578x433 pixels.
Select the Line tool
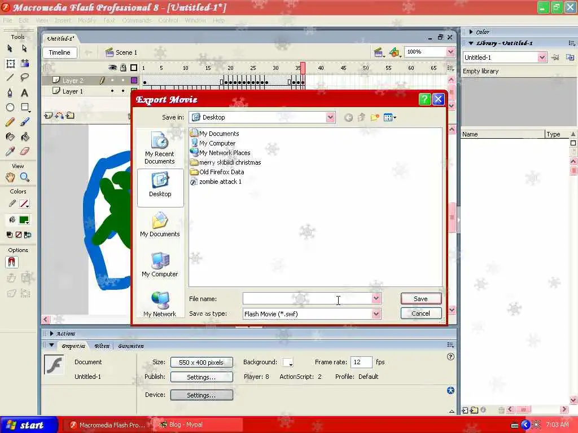tap(10, 77)
